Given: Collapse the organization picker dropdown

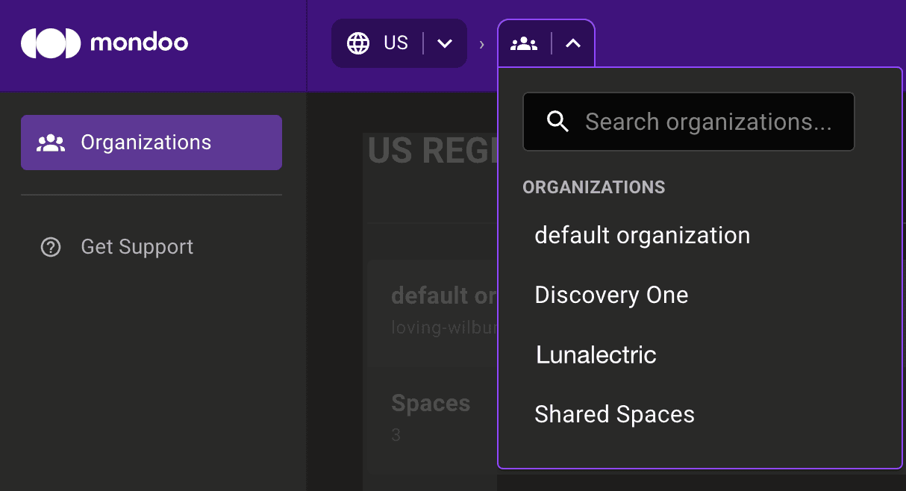Looking at the screenshot, I should tap(572, 43).
